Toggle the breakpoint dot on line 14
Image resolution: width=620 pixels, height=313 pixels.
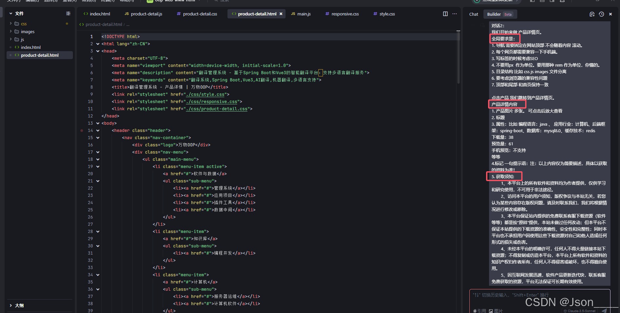[x=82, y=131]
